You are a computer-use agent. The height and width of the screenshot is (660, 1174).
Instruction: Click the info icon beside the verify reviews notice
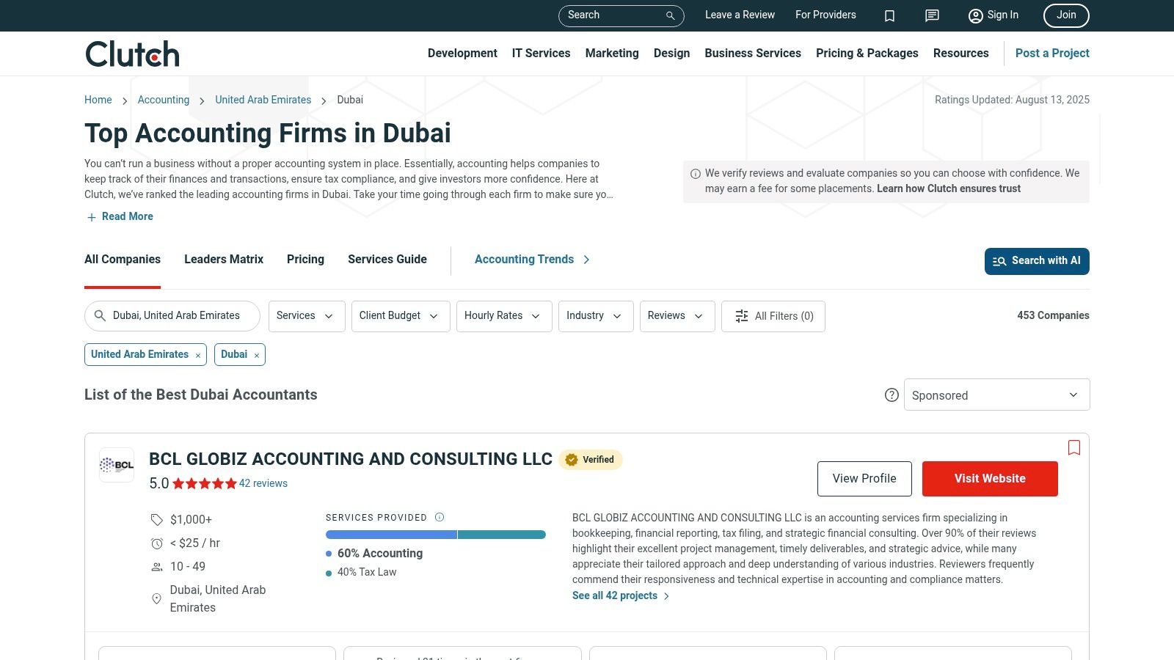click(x=696, y=174)
